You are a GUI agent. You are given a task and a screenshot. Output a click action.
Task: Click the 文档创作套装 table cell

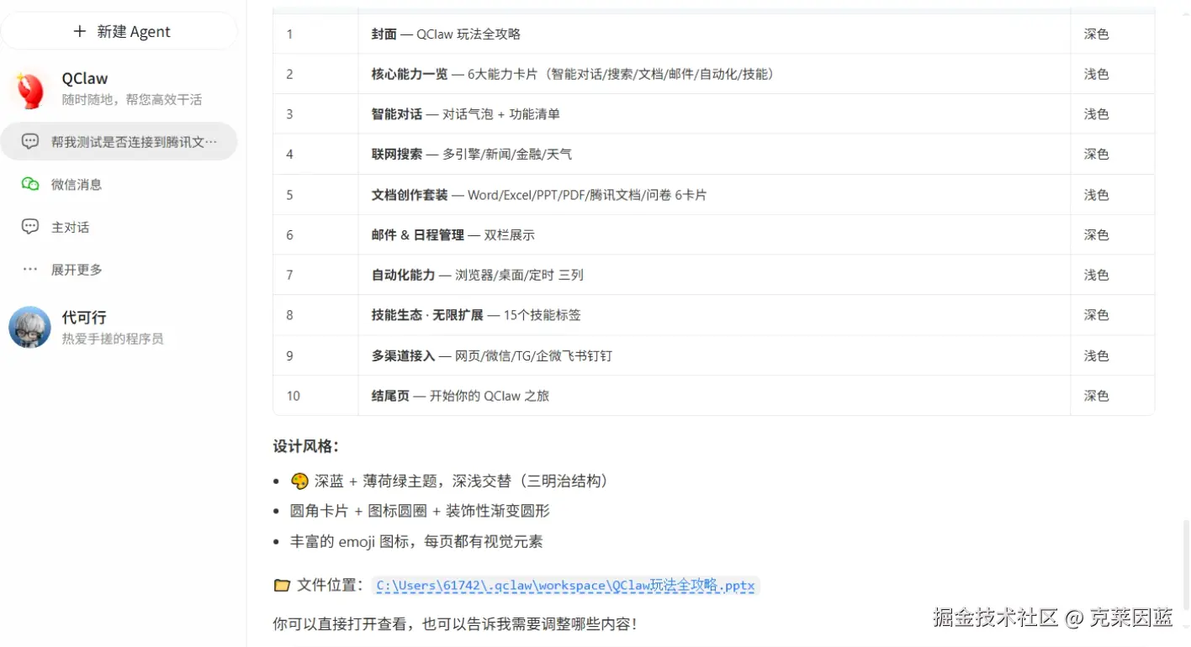714,195
